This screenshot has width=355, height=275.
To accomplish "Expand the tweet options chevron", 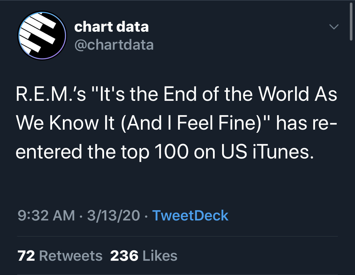I will [x=334, y=27].
